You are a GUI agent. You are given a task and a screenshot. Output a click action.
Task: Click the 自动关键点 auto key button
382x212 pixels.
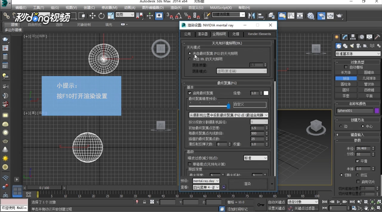point(276,202)
